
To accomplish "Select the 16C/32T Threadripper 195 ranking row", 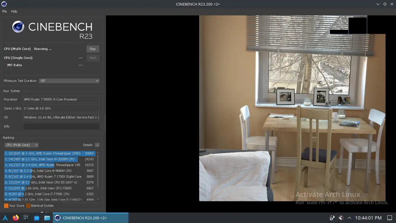I will point(49,165).
